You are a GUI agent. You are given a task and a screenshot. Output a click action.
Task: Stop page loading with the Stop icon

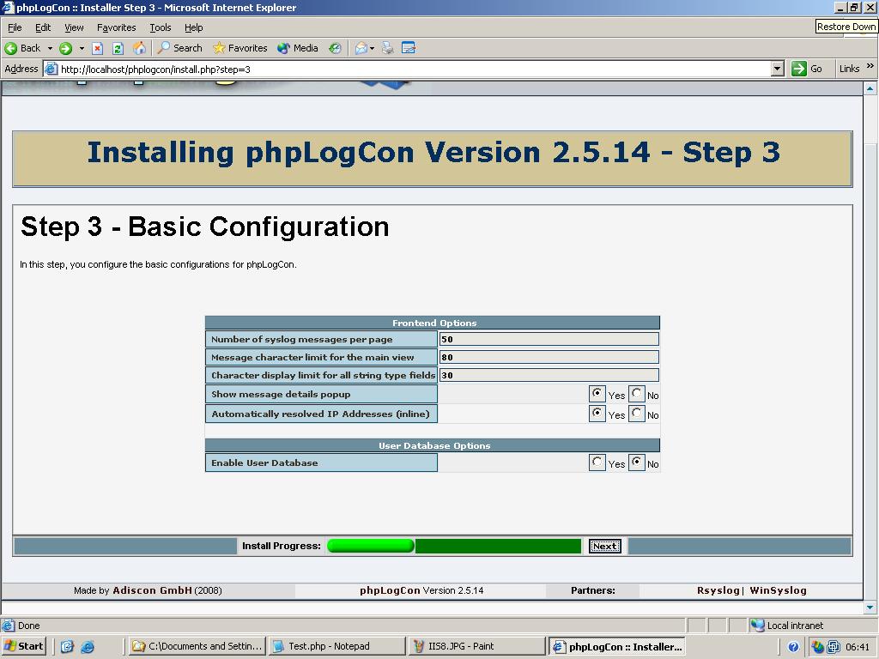97,48
